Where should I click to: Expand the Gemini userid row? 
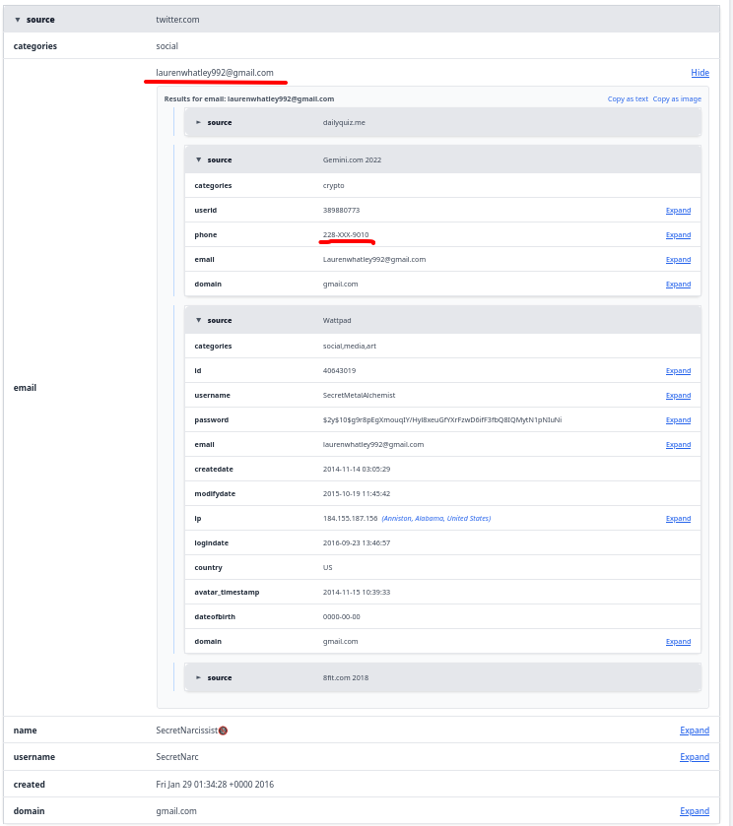click(678, 211)
